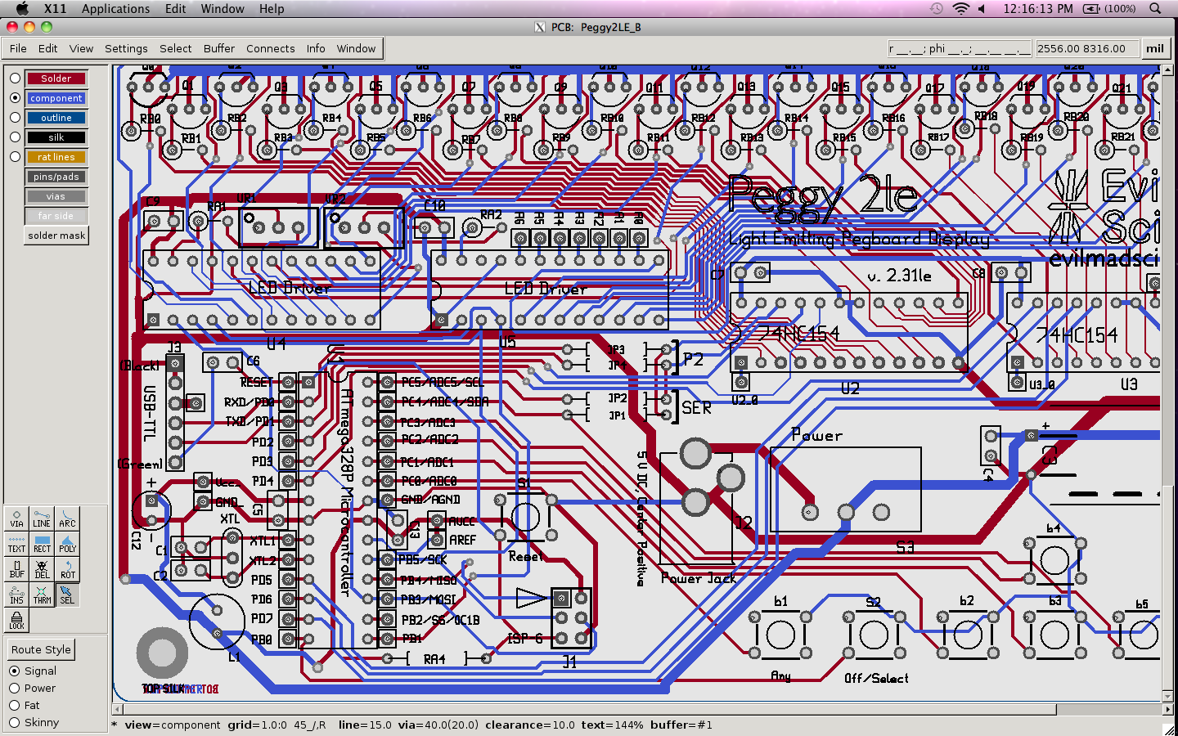Select the TEXT tool

click(16, 543)
